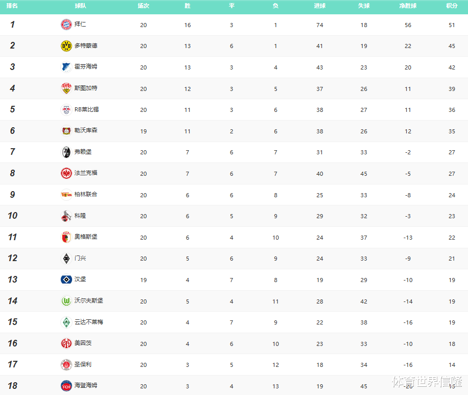The width and height of the screenshot is (468, 395).
Task: Click the Stuttgart (斯图加特) club crest
Action: pyautogui.click(x=66, y=88)
